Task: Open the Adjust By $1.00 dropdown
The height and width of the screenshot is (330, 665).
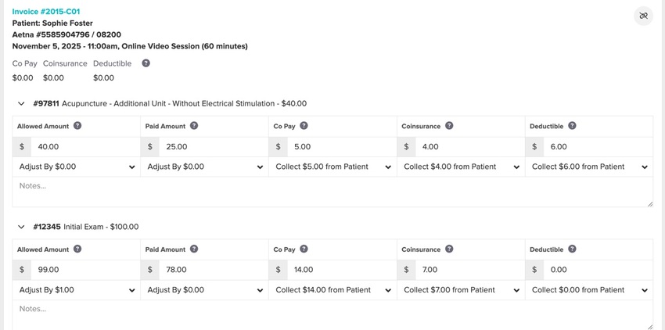Action: coord(77,290)
